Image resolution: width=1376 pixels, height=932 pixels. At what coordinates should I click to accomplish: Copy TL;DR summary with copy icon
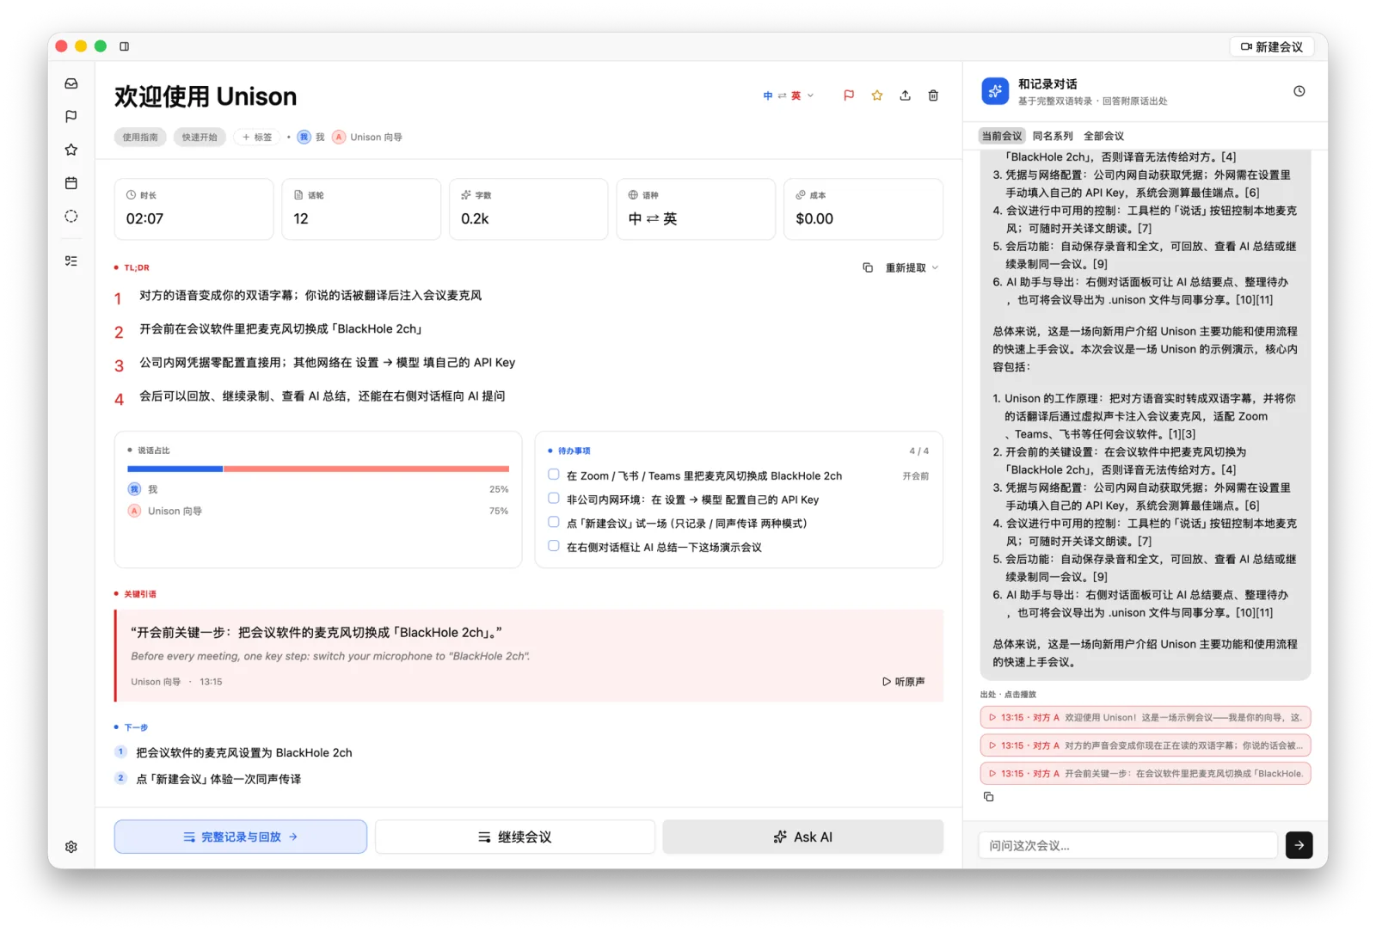click(868, 267)
